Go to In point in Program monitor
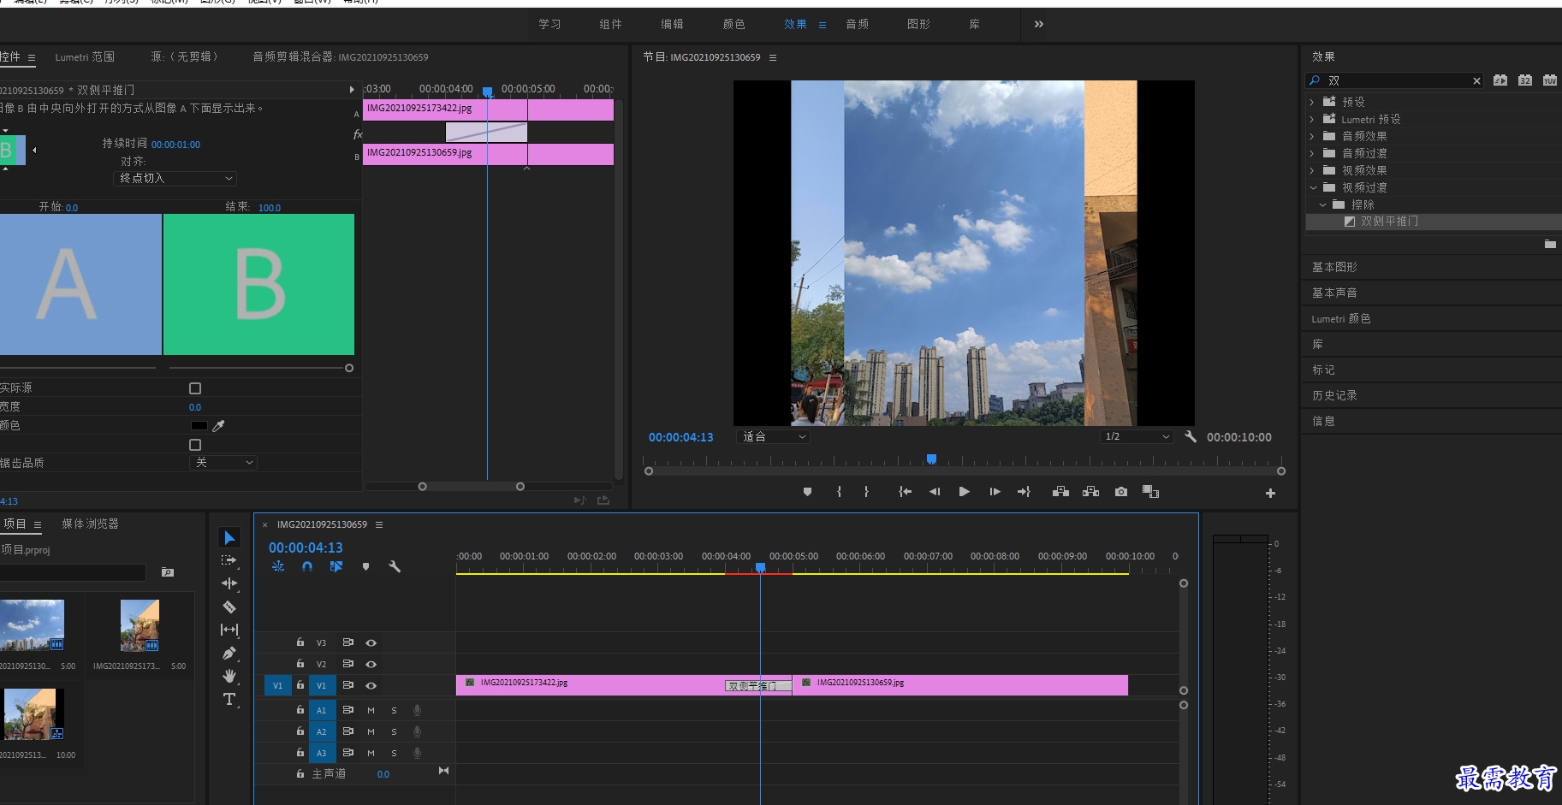 pyautogui.click(x=905, y=492)
